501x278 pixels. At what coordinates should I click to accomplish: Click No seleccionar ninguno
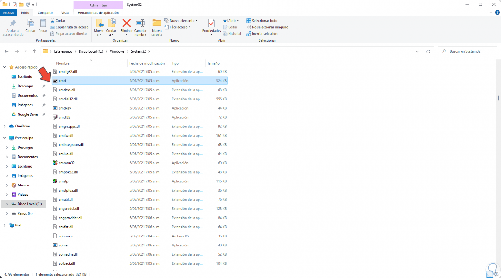pyautogui.click(x=267, y=27)
